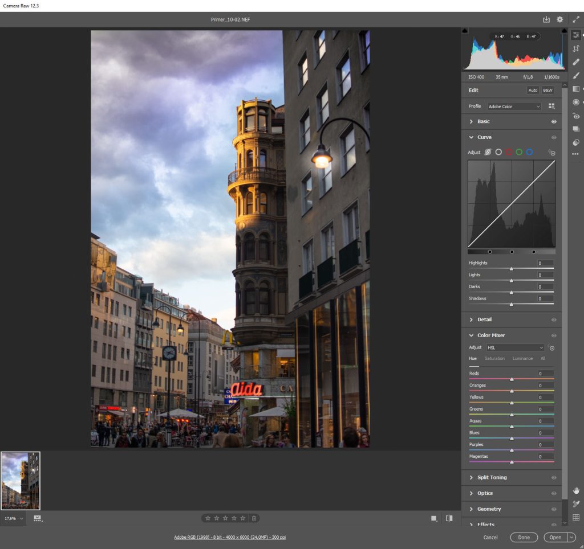
Task: Expand the Detail panel section
Action: tap(484, 319)
